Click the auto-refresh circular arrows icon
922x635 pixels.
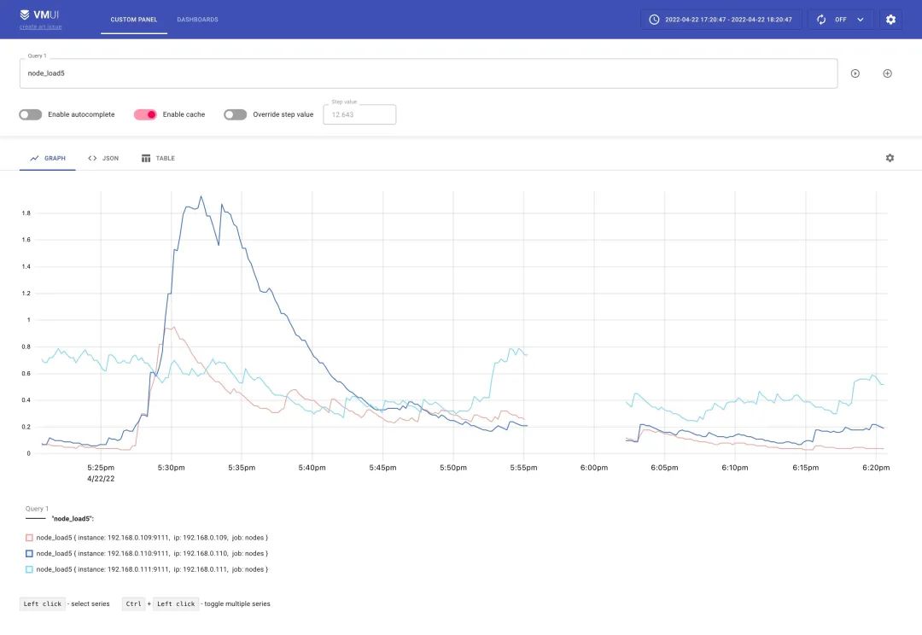point(821,20)
